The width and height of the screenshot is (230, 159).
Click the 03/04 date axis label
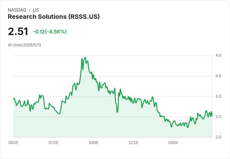coord(173,143)
